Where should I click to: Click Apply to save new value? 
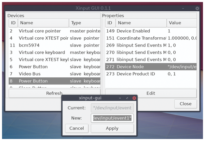112,128
